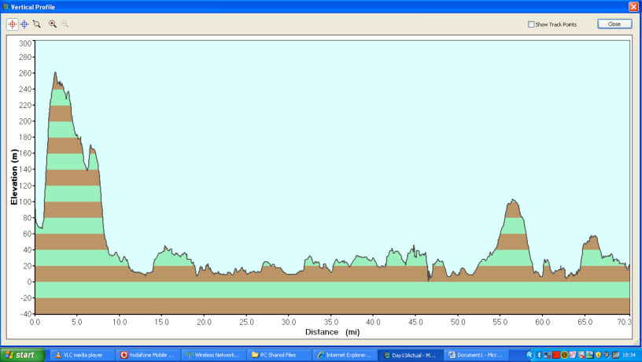
Task: Click the yellow security shield tray icon
Action: coord(598,355)
